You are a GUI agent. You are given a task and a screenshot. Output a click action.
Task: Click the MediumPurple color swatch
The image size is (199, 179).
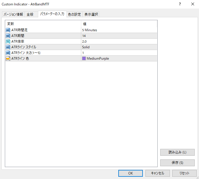point(84,59)
